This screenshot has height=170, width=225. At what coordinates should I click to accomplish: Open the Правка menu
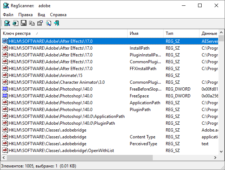[x=26, y=15]
